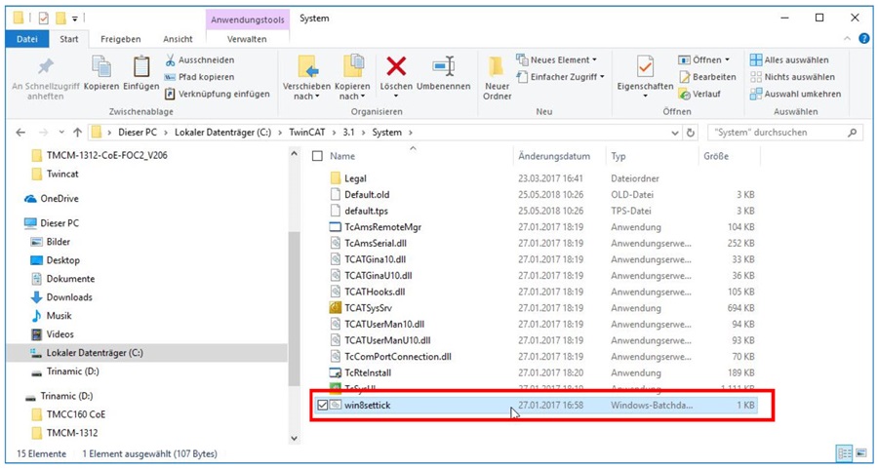Toggle the select-all checkbox in header
The height and width of the screenshot is (469, 878).
point(316,156)
